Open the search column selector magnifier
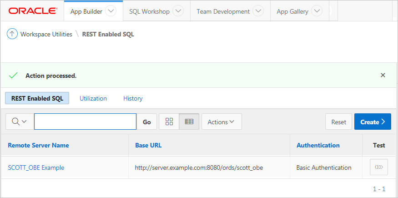 [x=20, y=122]
